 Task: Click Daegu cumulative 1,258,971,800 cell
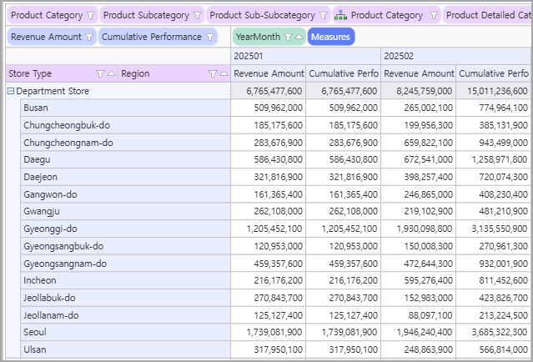click(x=493, y=159)
